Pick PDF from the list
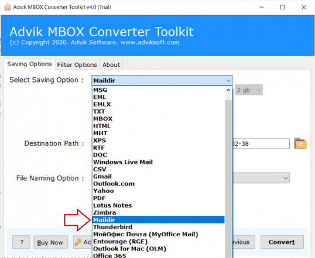The height and width of the screenshot is (258, 315). [158, 198]
